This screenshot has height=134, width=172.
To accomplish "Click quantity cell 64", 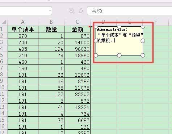I will coord(51,107).
